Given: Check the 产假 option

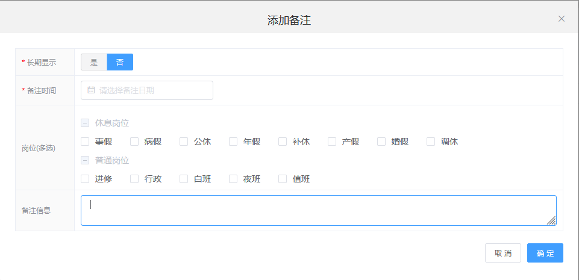Looking at the screenshot, I should [x=332, y=142].
